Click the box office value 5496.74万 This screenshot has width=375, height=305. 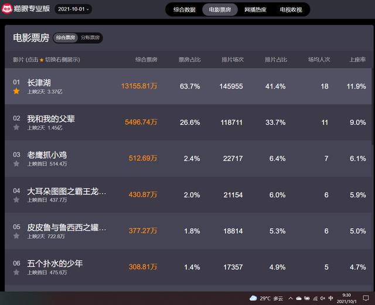141,122
